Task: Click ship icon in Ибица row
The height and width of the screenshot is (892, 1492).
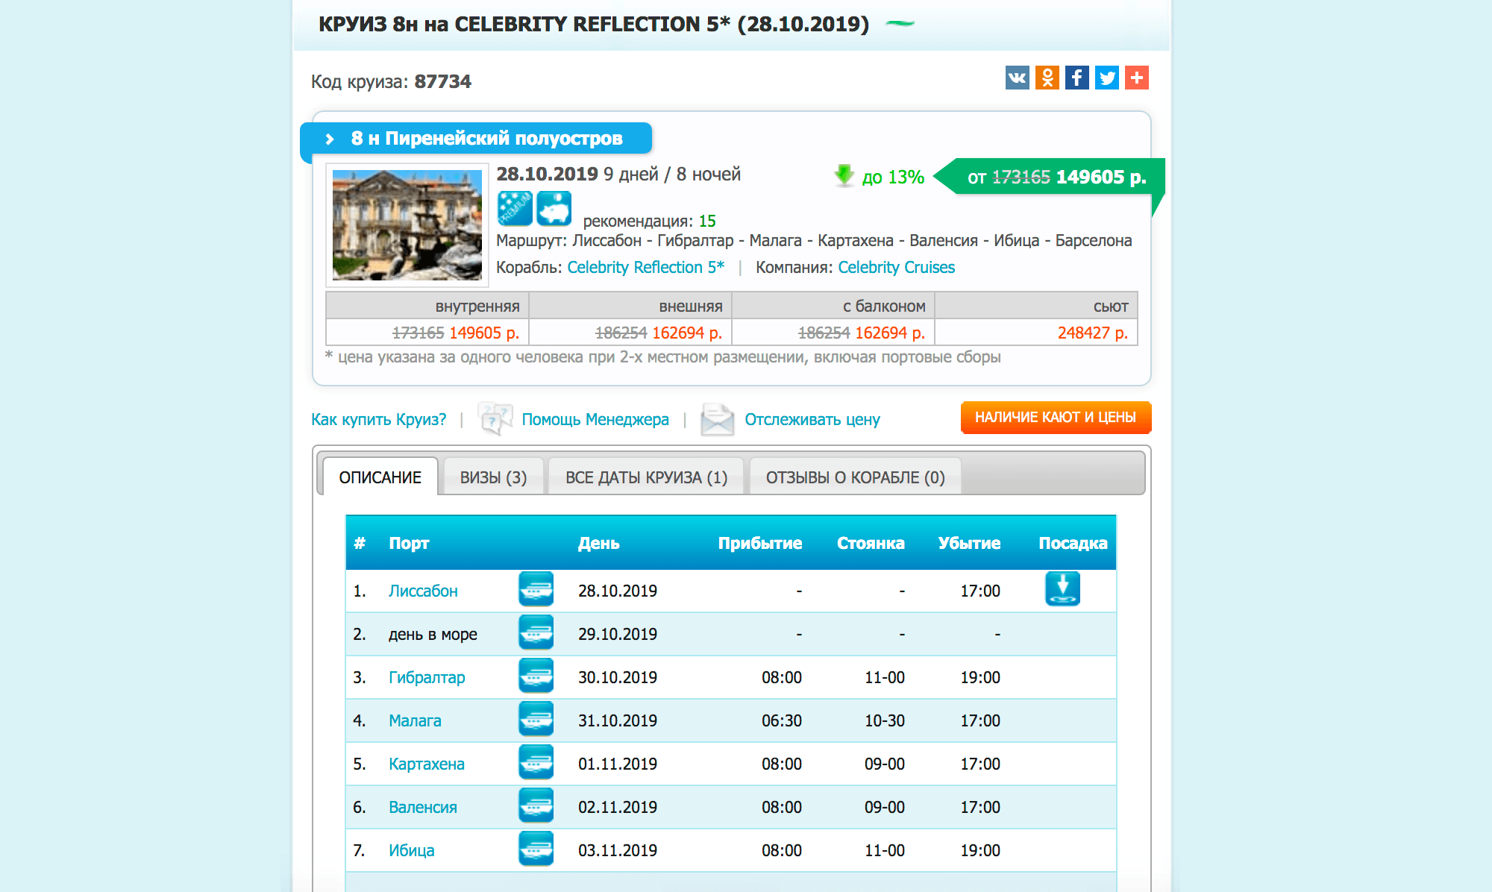Action: (536, 849)
